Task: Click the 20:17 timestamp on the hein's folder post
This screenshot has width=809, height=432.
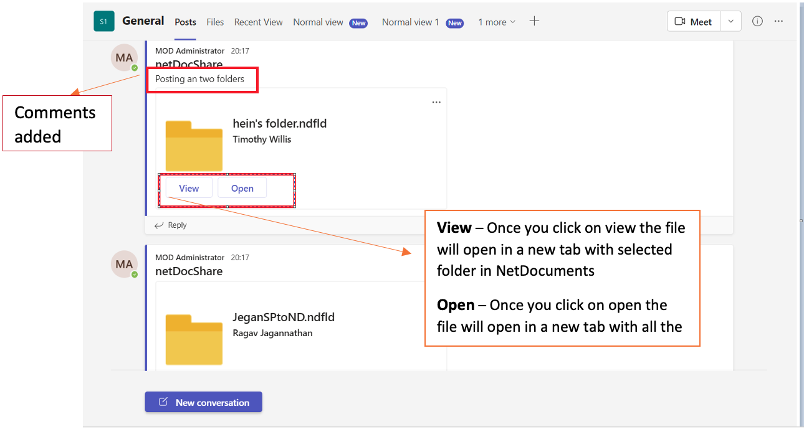Action: point(240,51)
